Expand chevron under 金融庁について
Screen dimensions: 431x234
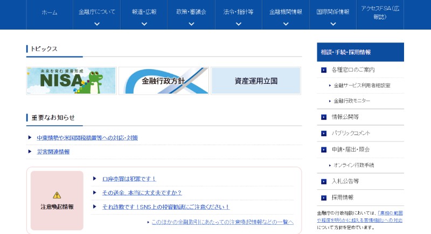[97, 24]
